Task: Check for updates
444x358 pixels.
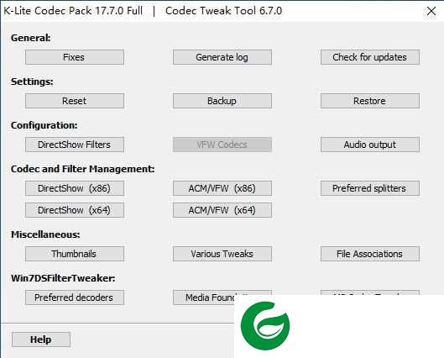Action: [370, 57]
